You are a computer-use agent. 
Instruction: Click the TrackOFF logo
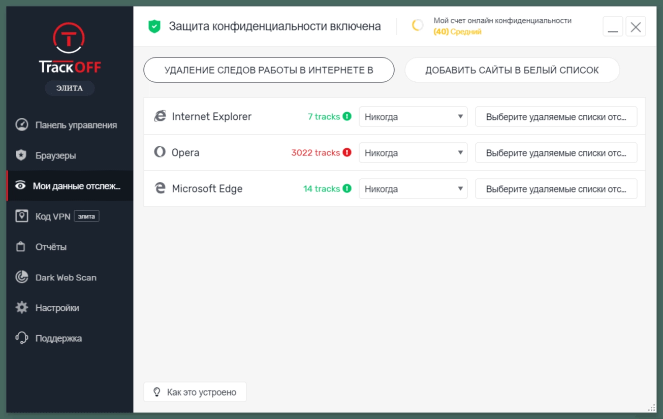click(x=70, y=48)
